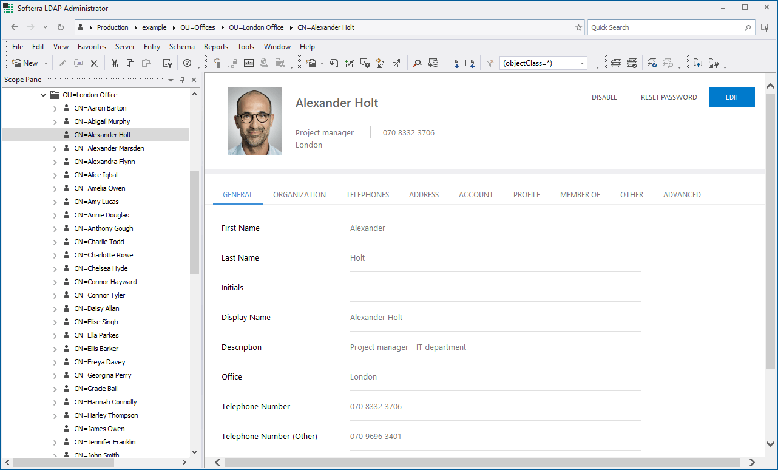
Task: Click the magnifier Search icon in toolbar
Action: coord(417,63)
